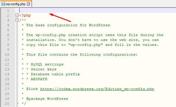
Task: Click the save-state icon on wp-config.php tab
Action: 3,4
